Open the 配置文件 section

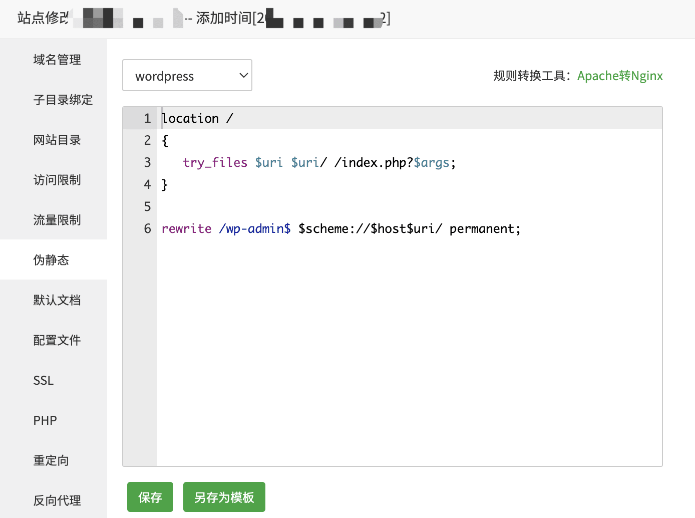click(x=57, y=340)
